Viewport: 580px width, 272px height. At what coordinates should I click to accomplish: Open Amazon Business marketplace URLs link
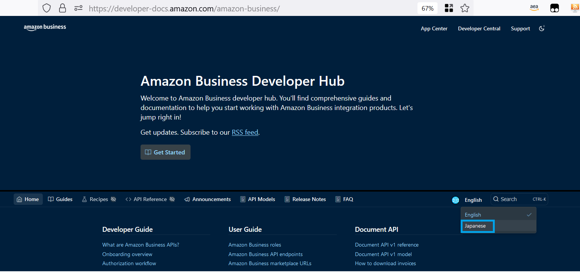tap(270, 263)
